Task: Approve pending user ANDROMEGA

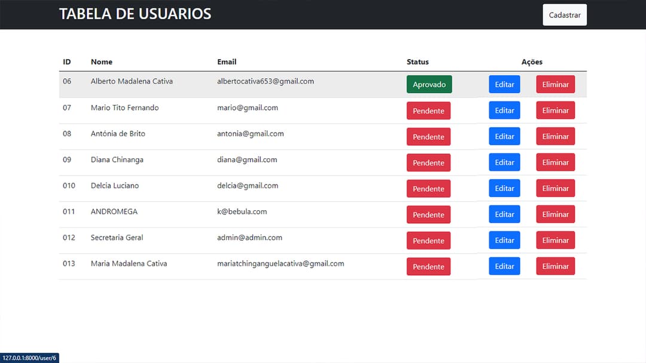Action: point(428,214)
